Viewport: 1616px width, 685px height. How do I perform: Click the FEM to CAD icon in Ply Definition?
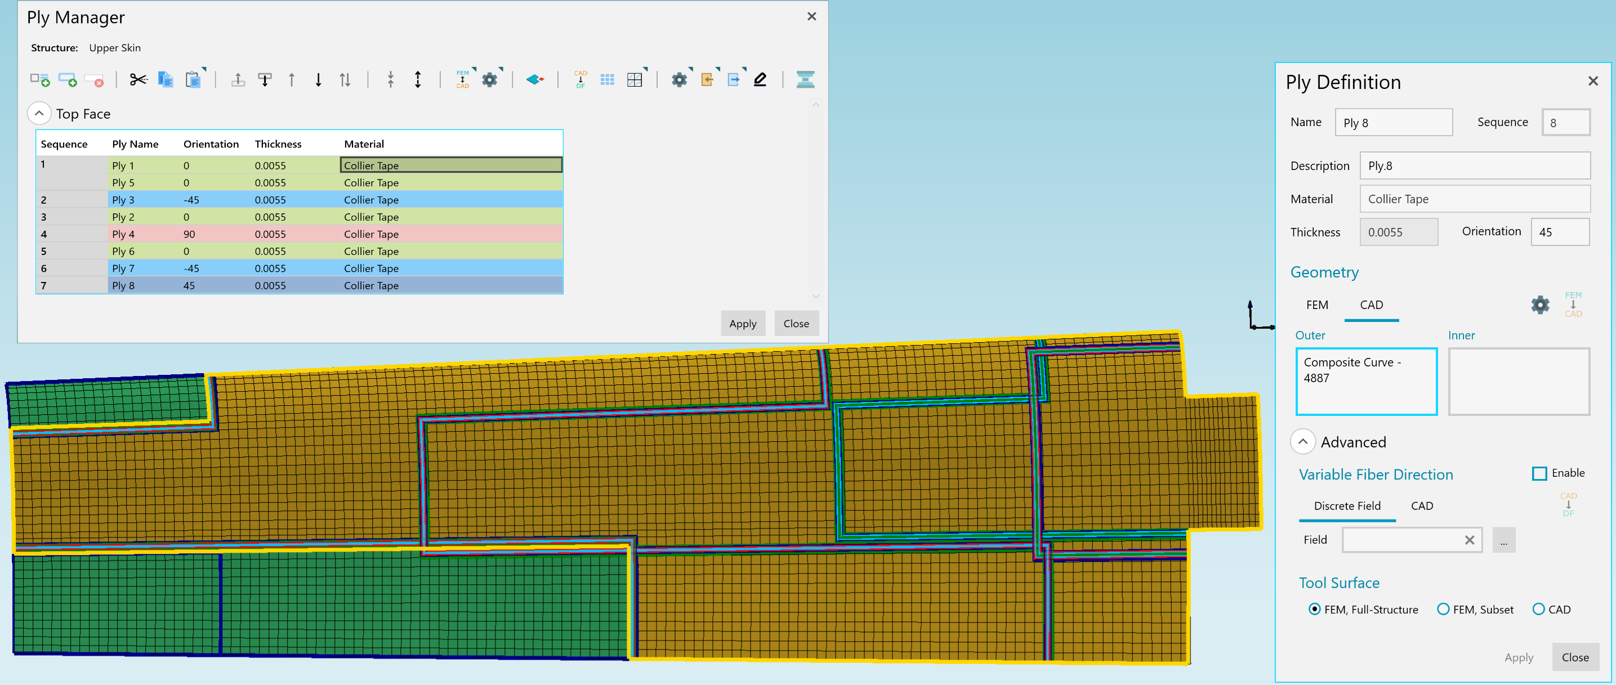[x=1573, y=305]
